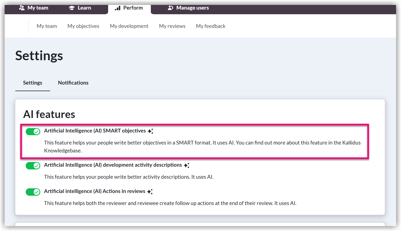Click sparkle icon beside SMART objectives
The width and height of the screenshot is (401, 231).
[x=150, y=131]
